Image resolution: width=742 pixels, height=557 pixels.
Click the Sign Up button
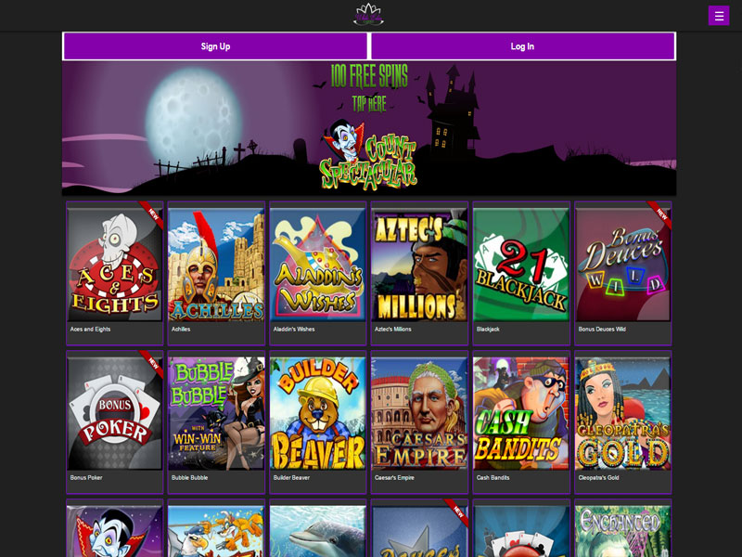[x=215, y=46]
